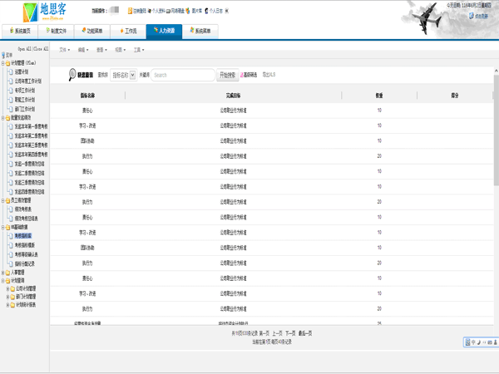Open the 查看 menu

click(101, 50)
